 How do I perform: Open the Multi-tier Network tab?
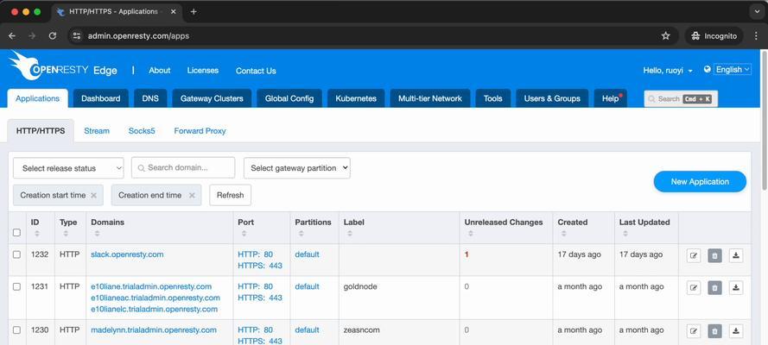pos(430,98)
